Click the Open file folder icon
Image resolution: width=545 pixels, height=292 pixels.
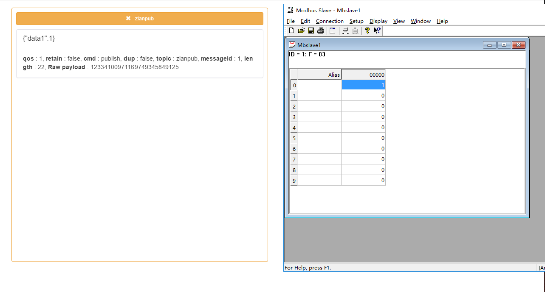(x=301, y=31)
